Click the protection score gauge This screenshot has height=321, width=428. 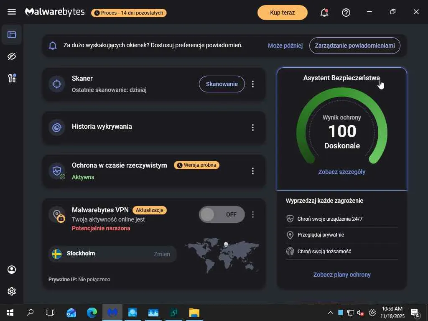[x=342, y=126]
